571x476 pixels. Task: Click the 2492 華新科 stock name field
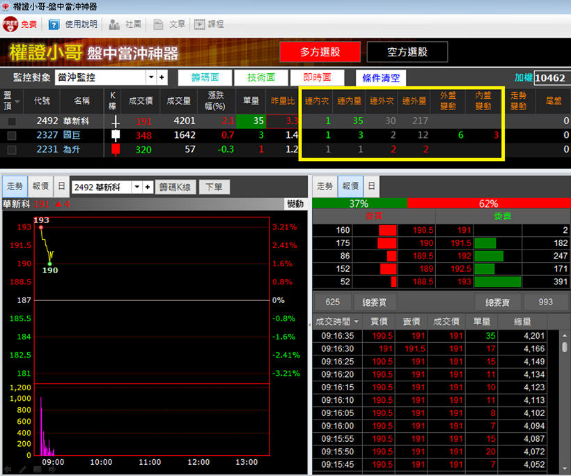point(102,187)
